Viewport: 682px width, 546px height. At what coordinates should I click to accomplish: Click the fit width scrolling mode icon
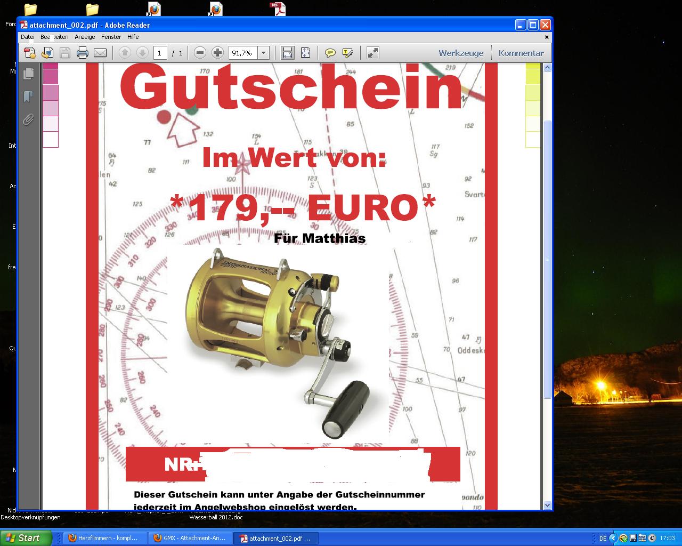[x=287, y=53]
